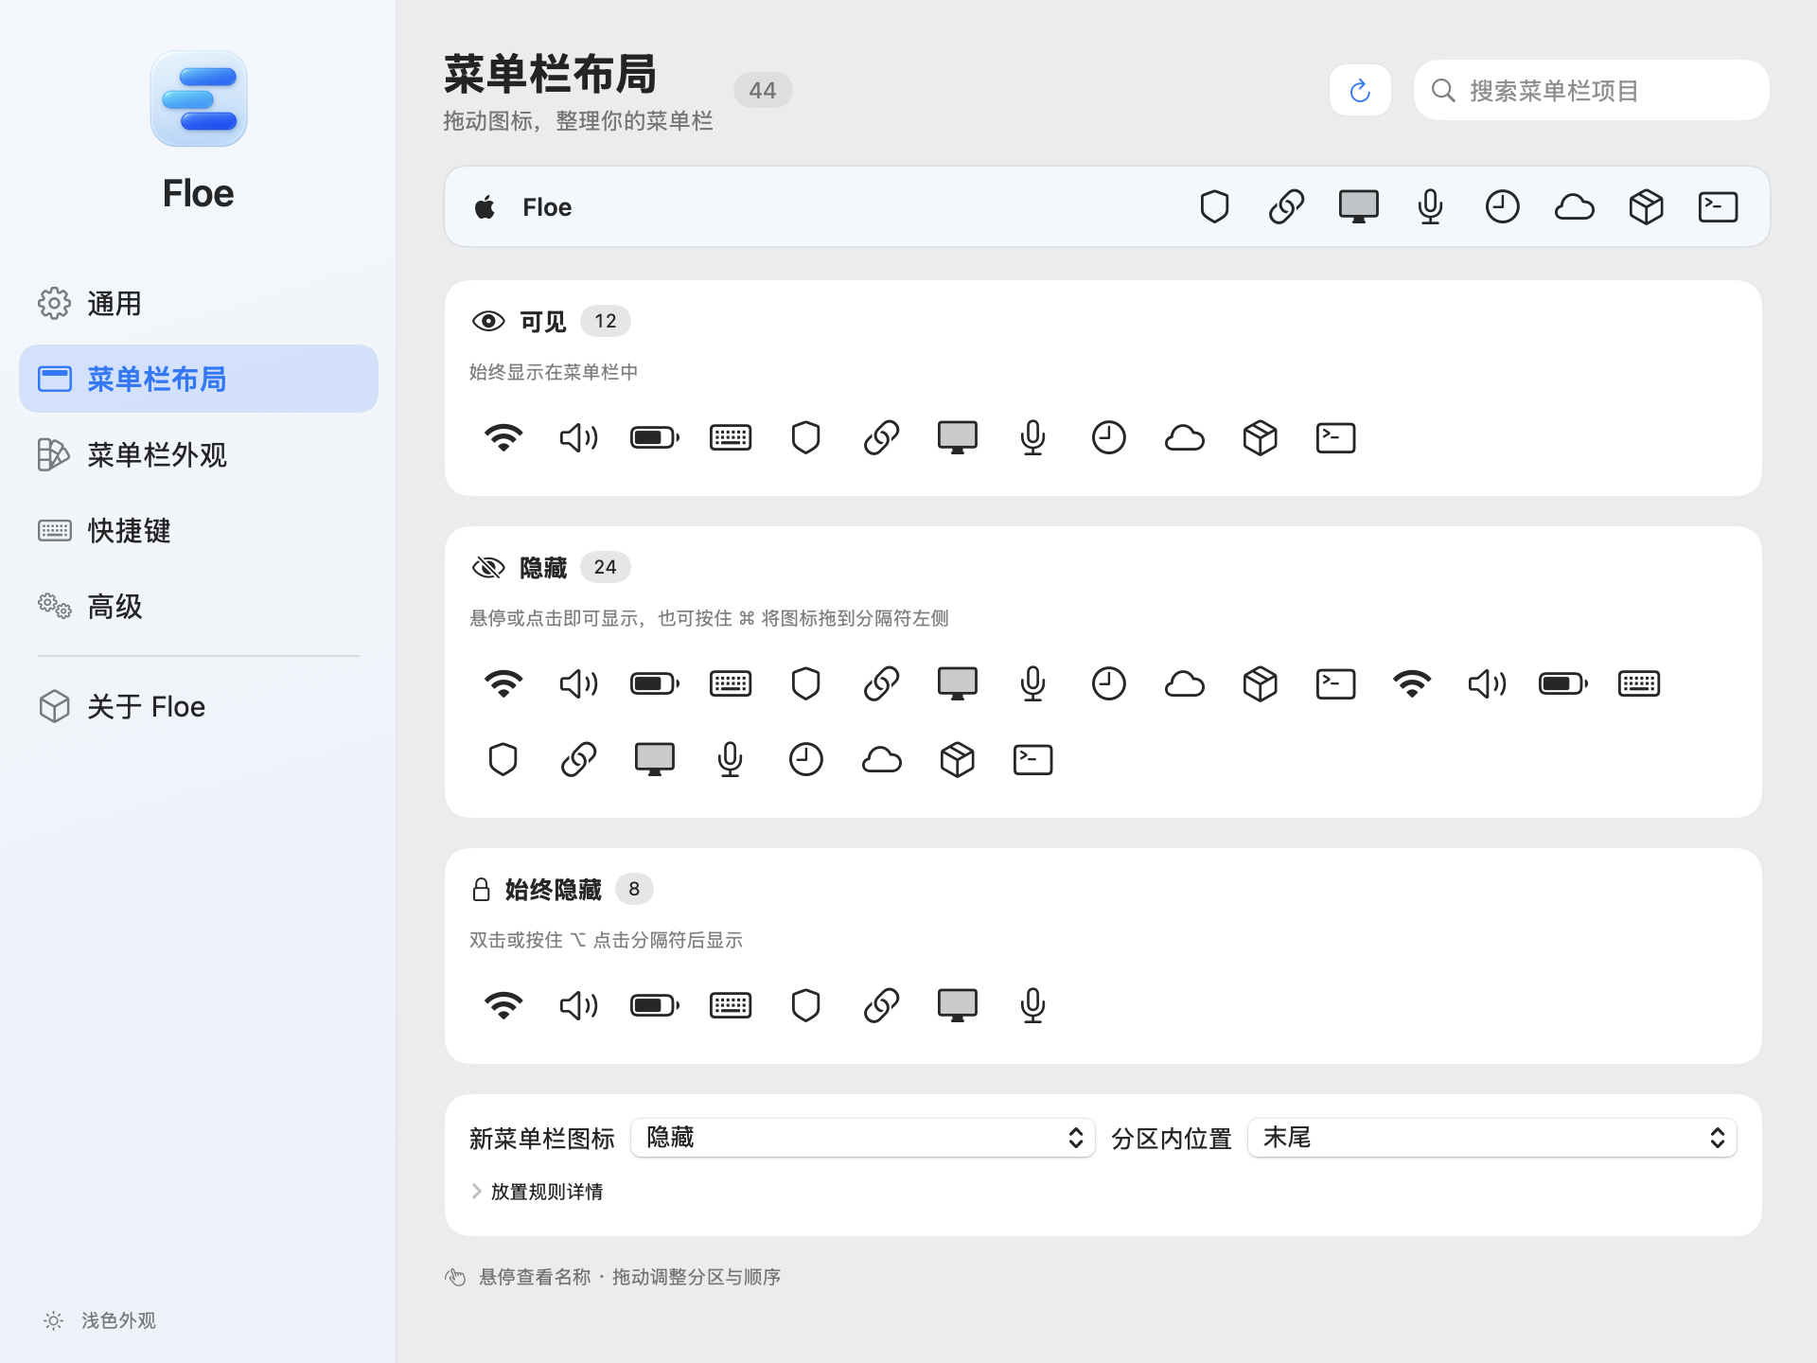Click Floe app name in preview menu bar
The image size is (1817, 1363).
[x=547, y=207]
